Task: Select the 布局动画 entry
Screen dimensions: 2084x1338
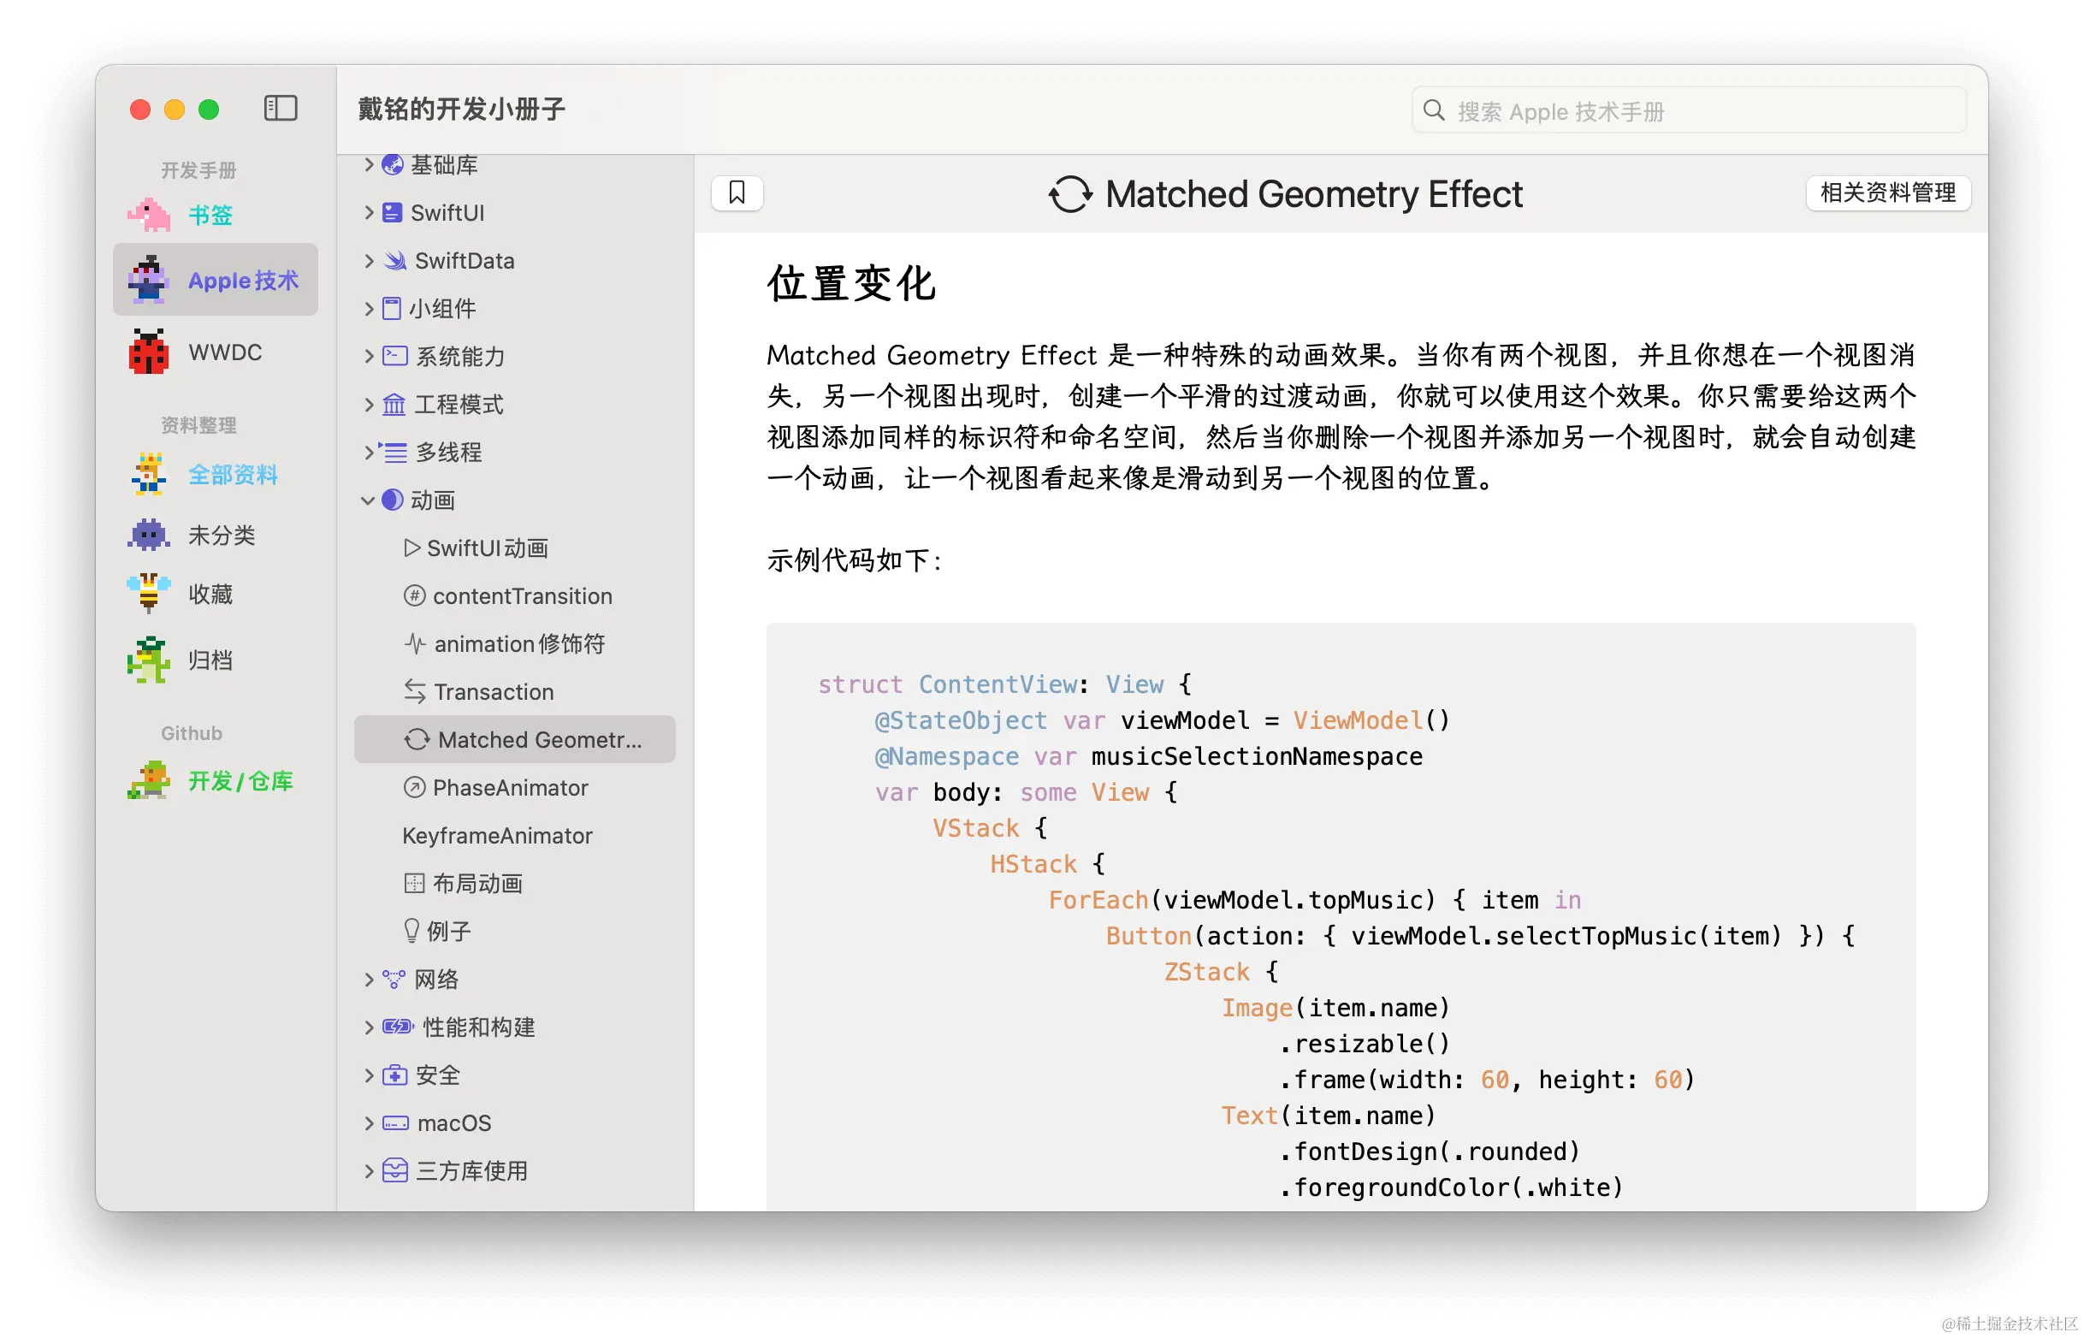Action: [477, 883]
